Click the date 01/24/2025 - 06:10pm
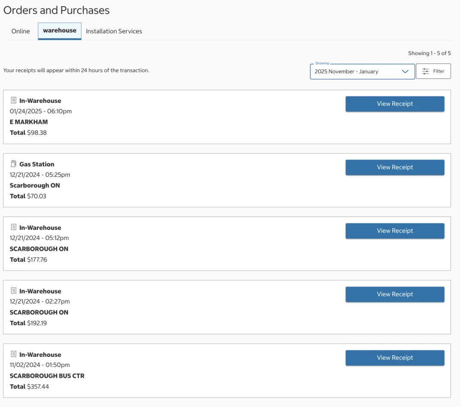The width and height of the screenshot is (463, 407). (x=41, y=112)
